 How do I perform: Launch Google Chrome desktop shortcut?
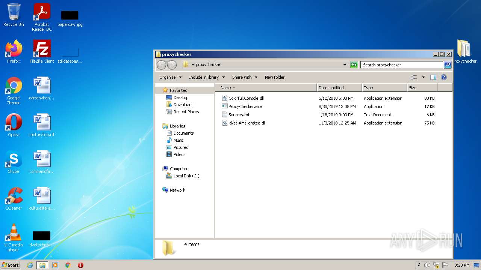14,91
